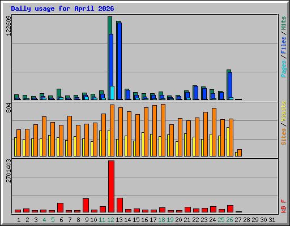Viewport: 290px width, 226px height.
Task: Click day 12 on the x-axis
Action: click(110, 220)
